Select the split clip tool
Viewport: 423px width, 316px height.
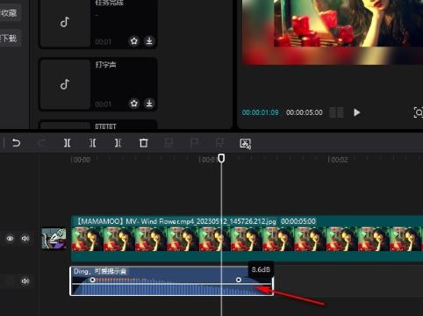(67, 143)
